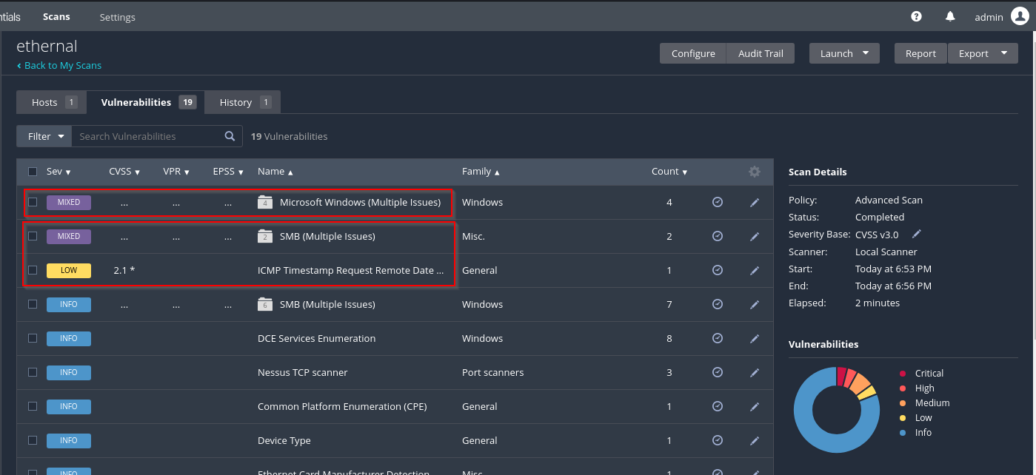This screenshot has height=475, width=1036.
Task: Sort by CVSS column
Action: [x=124, y=172]
